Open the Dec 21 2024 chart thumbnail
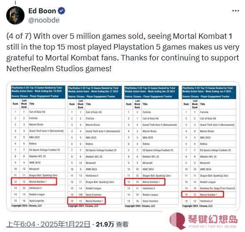 pos(94,147)
